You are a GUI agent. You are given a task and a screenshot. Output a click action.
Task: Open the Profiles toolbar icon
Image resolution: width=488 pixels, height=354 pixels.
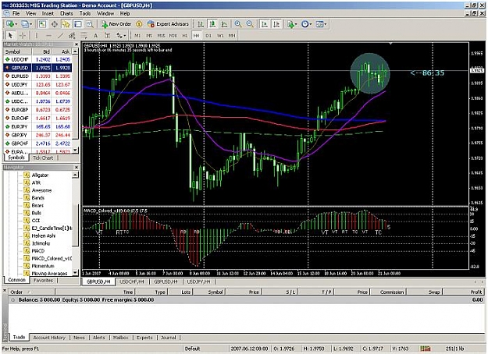coord(24,24)
